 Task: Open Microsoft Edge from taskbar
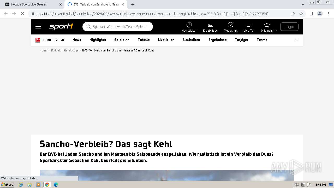tap(56, 185)
